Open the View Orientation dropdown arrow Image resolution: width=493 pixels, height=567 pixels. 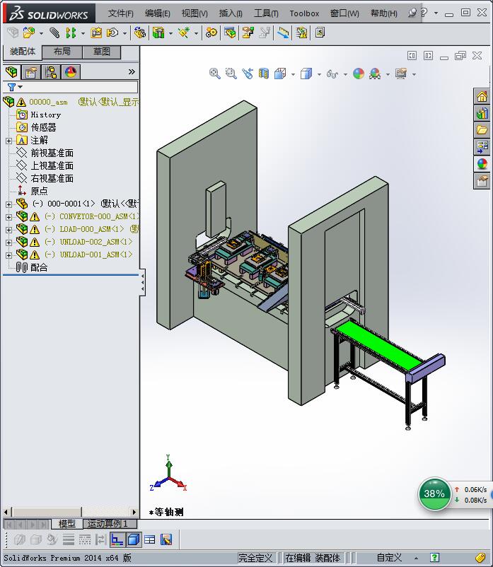click(x=293, y=74)
